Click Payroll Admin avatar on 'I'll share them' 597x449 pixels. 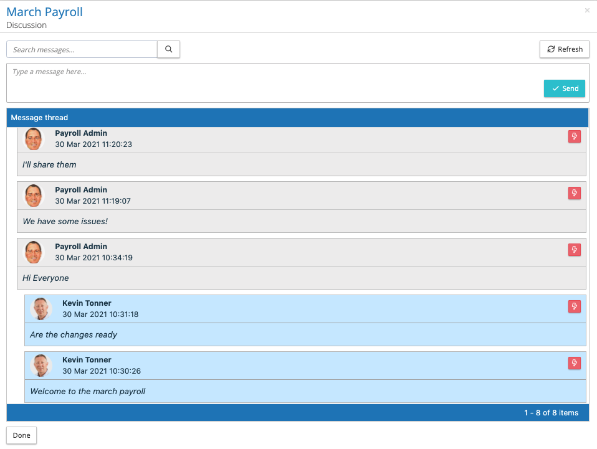click(x=34, y=139)
